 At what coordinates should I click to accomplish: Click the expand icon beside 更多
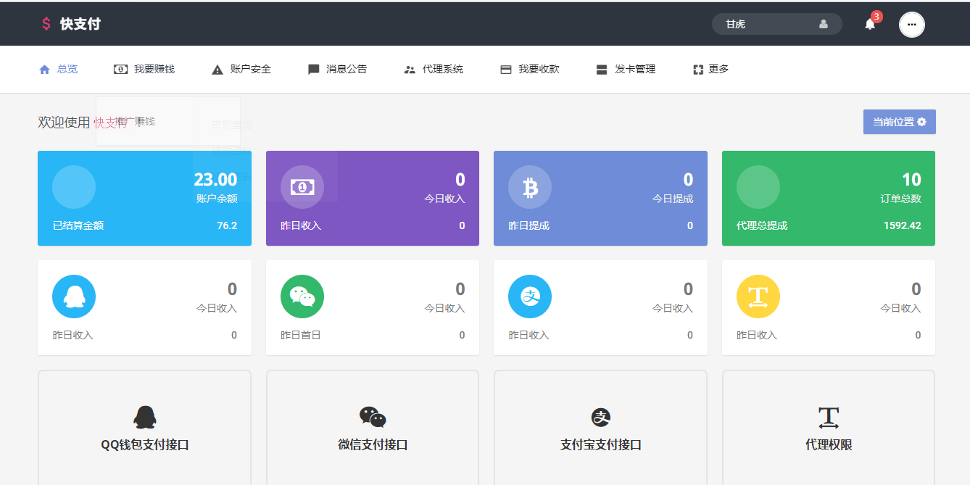[698, 70]
